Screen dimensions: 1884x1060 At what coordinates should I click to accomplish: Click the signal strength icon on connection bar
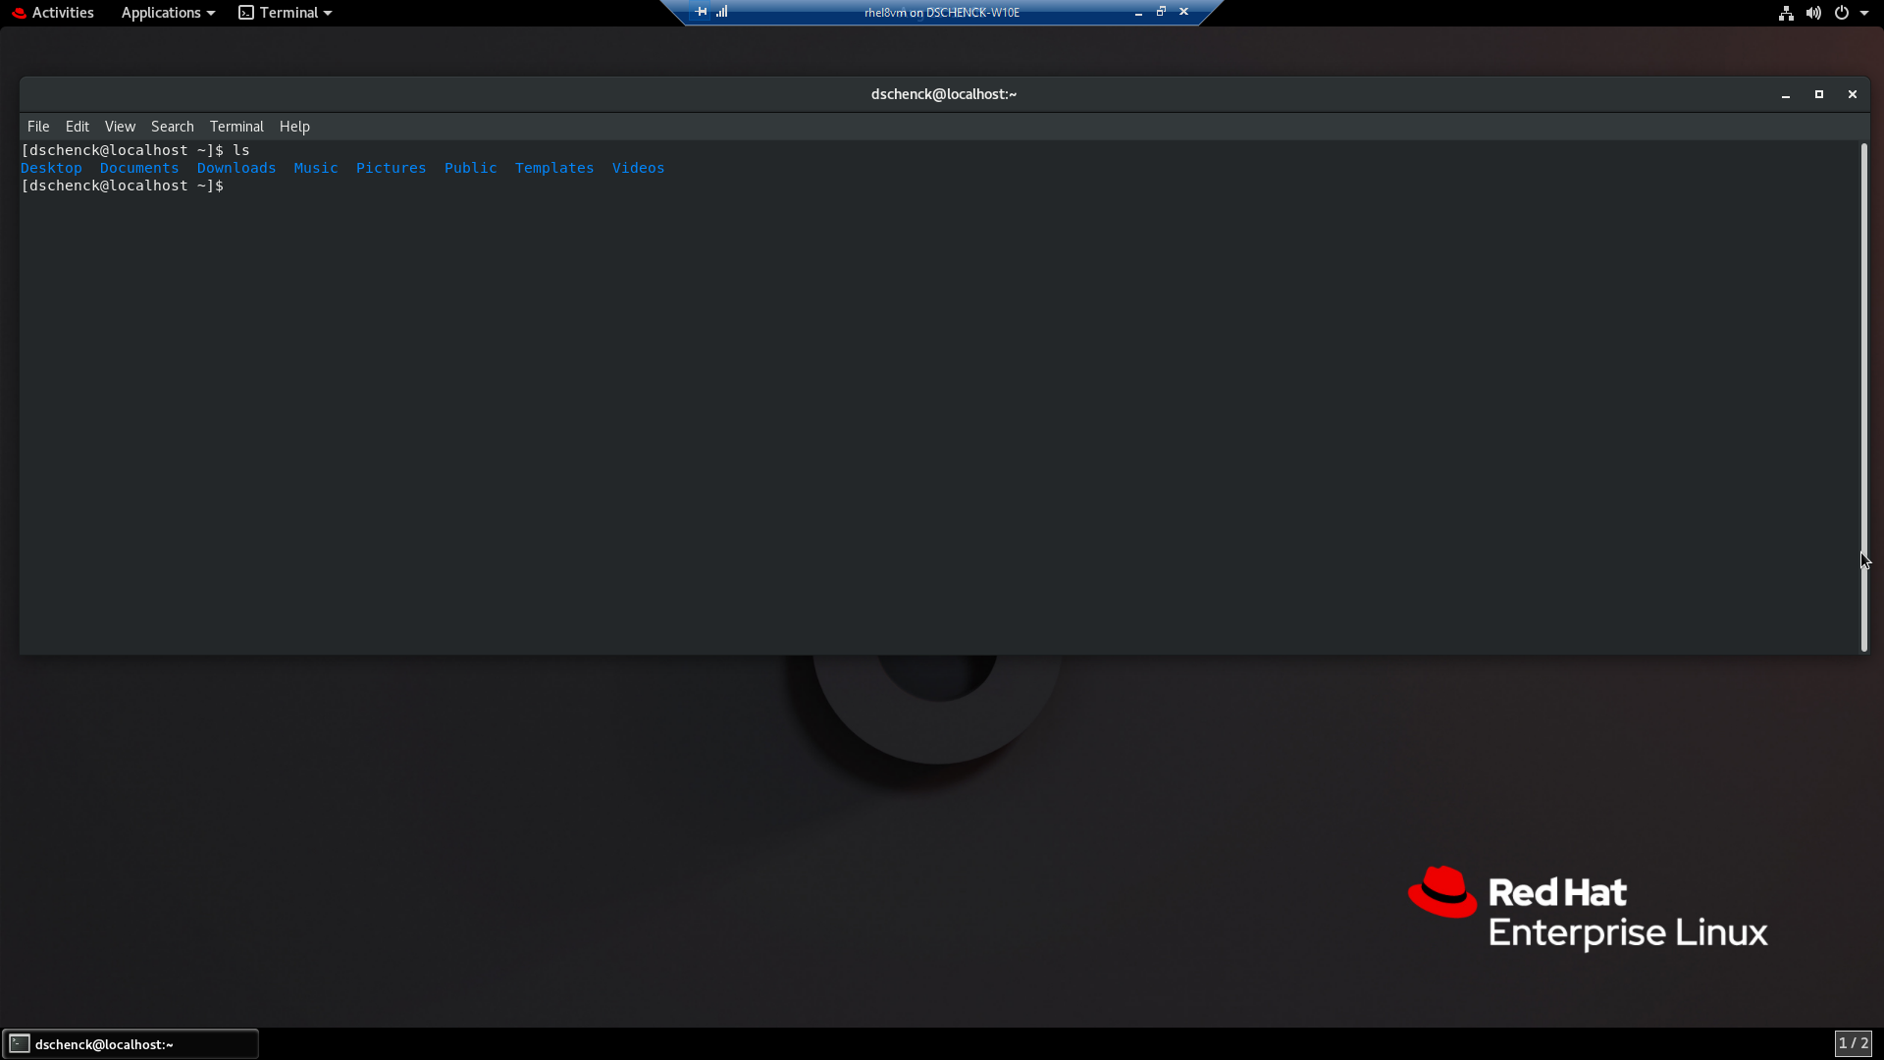pos(723,12)
